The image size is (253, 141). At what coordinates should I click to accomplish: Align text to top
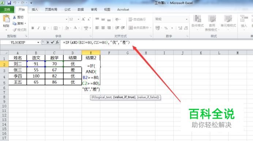(97, 19)
